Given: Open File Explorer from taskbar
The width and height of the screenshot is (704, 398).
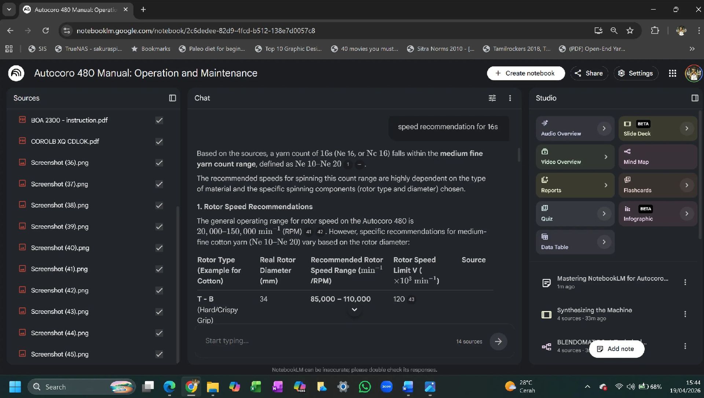Looking at the screenshot, I should pyautogui.click(x=213, y=387).
